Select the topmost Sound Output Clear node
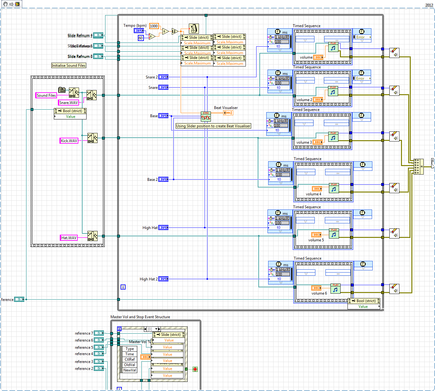435x391 pixels. click(394, 53)
